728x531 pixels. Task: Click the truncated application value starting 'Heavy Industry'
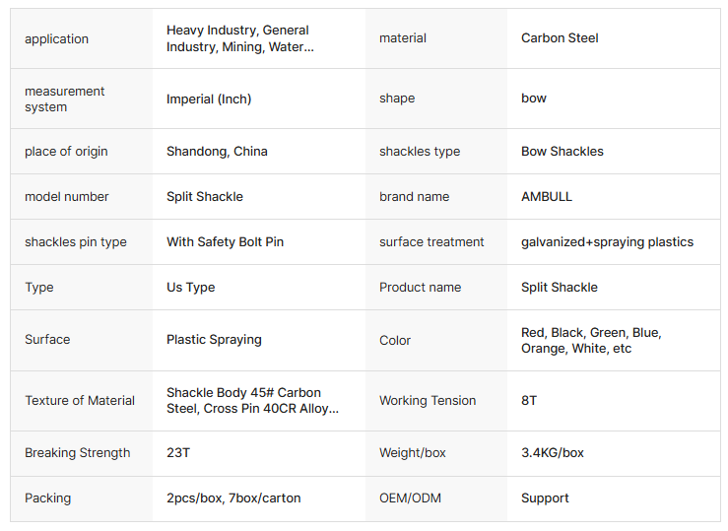tap(237, 38)
